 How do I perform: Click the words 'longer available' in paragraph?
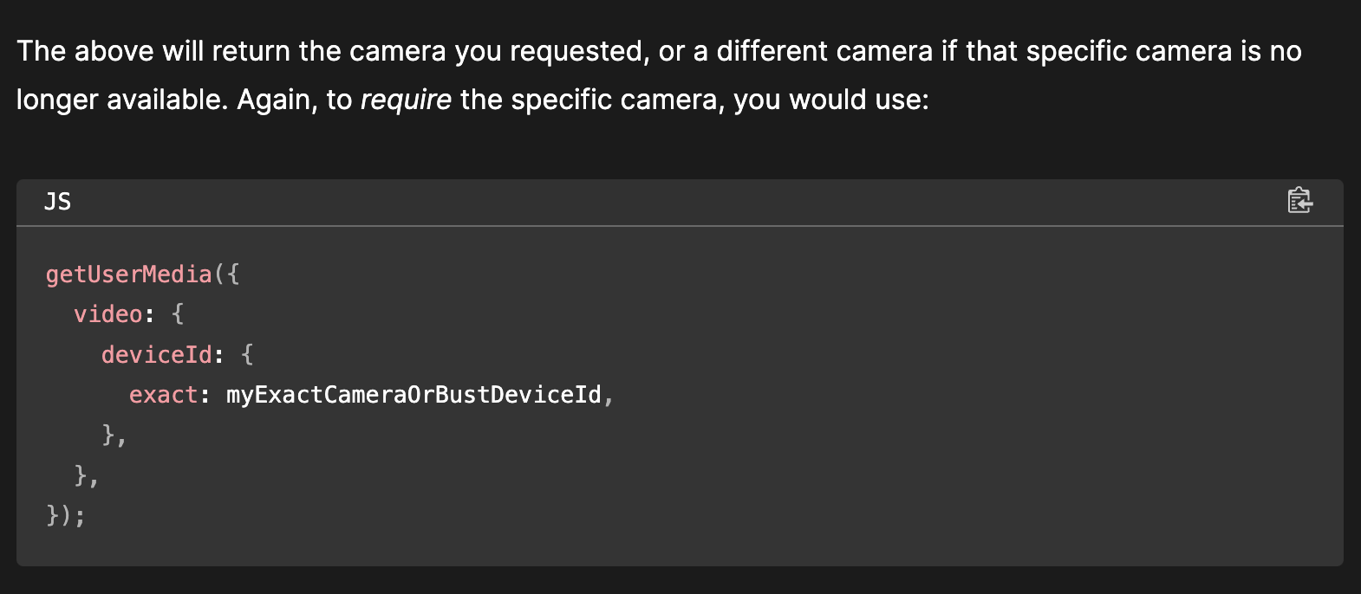click(x=121, y=100)
